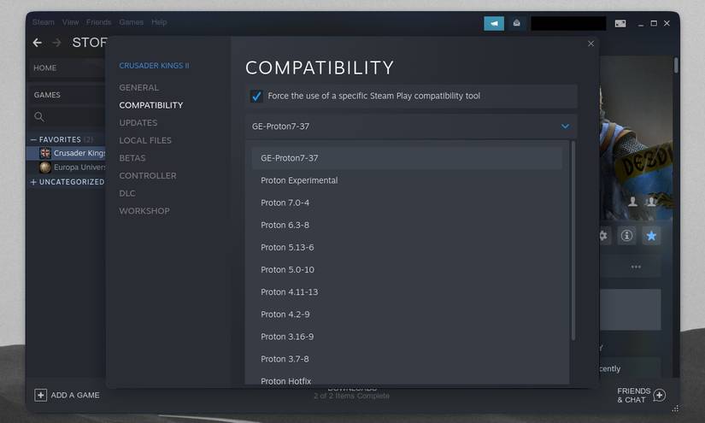Select Proton 4.11-13 entry

[x=407, y=292]
